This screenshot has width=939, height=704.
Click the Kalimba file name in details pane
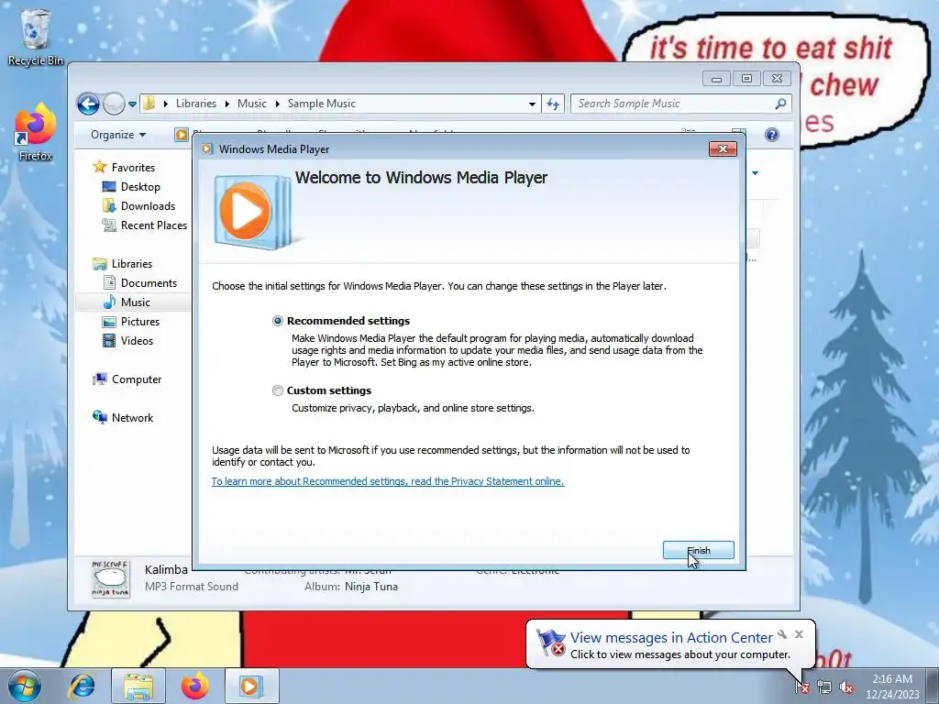coord(166,570)
